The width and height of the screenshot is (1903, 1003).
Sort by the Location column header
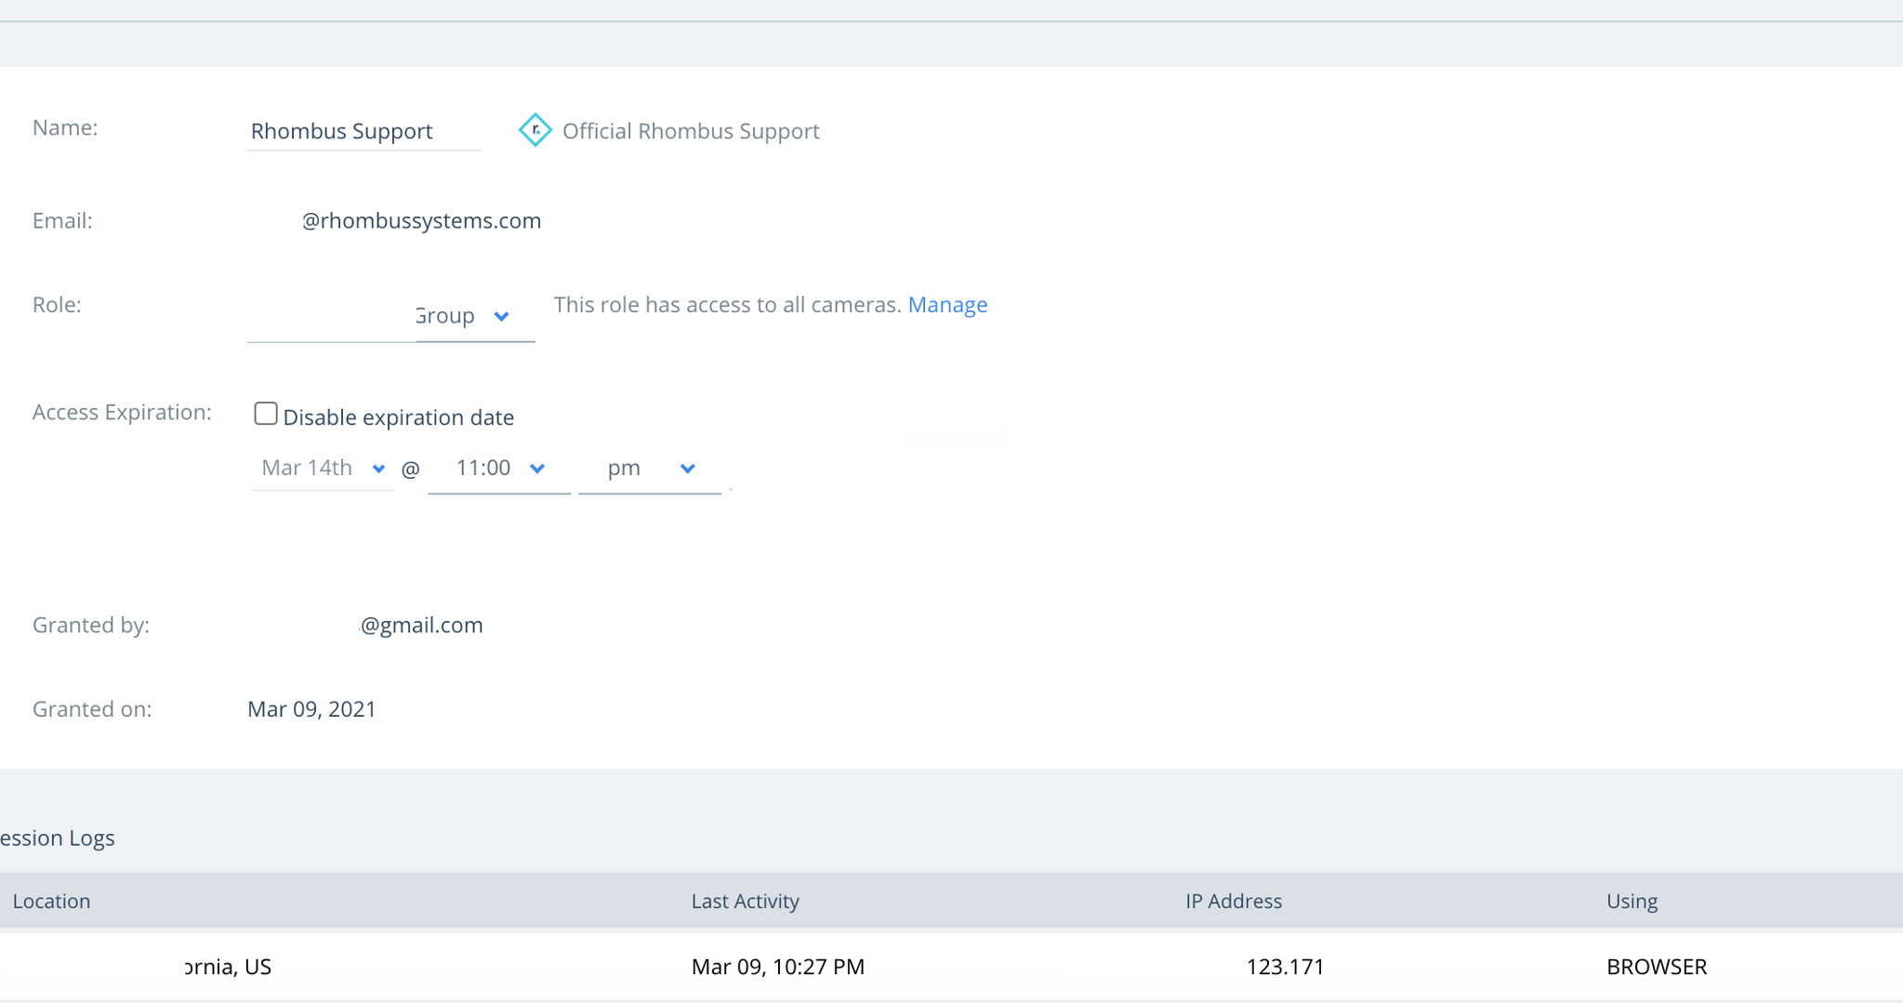pos(52,901)
